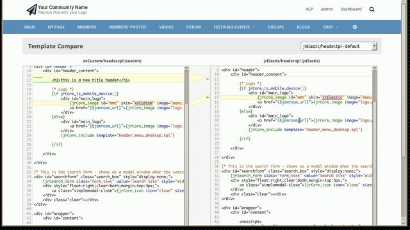The image size is (410, 230).
Task: Click the Your Community Name title
Action: [x=63, y=7]
